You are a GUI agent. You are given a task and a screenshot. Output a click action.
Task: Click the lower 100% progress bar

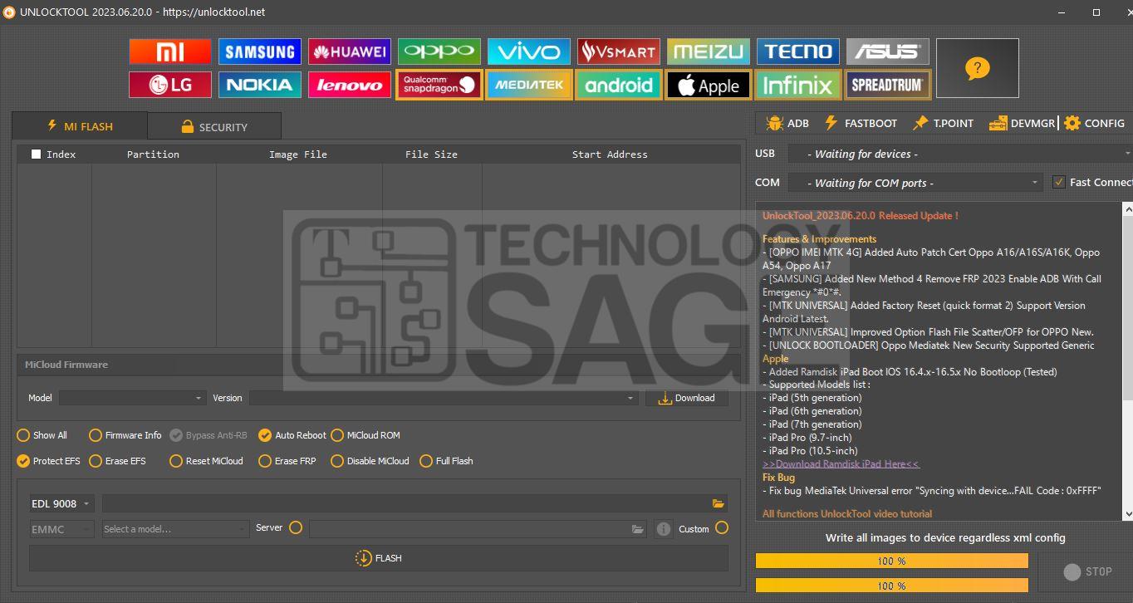point(892,586)
